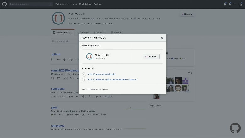
Task: Open notifications bell icon
Action: (x=230, y=4)
